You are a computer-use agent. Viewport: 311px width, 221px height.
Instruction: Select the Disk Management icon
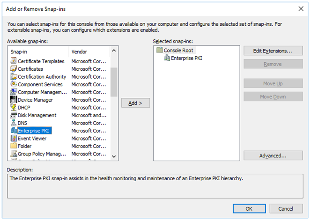pyautogui.click(x=14, y=115)
